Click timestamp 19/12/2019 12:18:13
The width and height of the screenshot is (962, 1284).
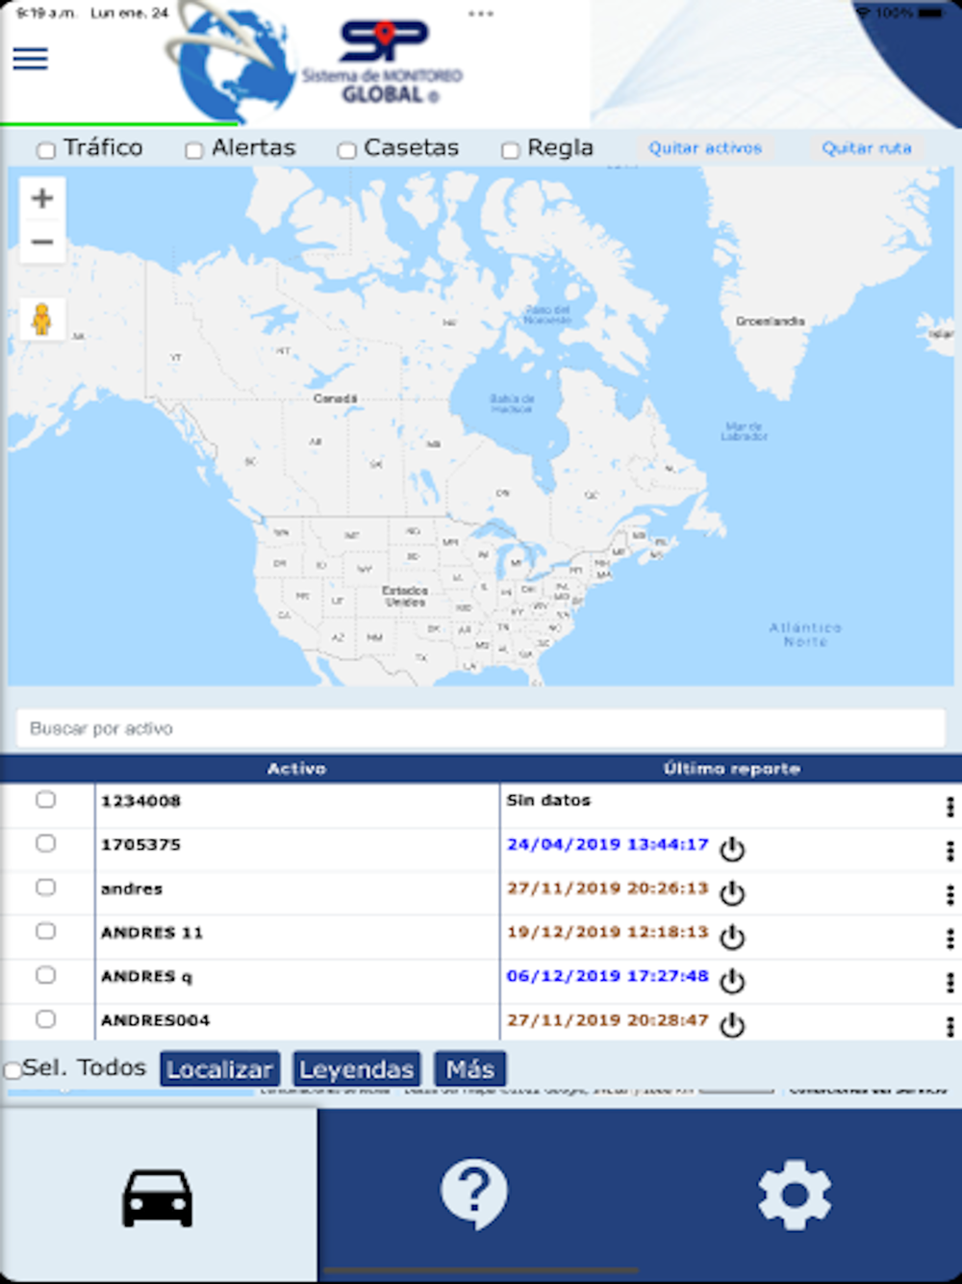(607, 932)
